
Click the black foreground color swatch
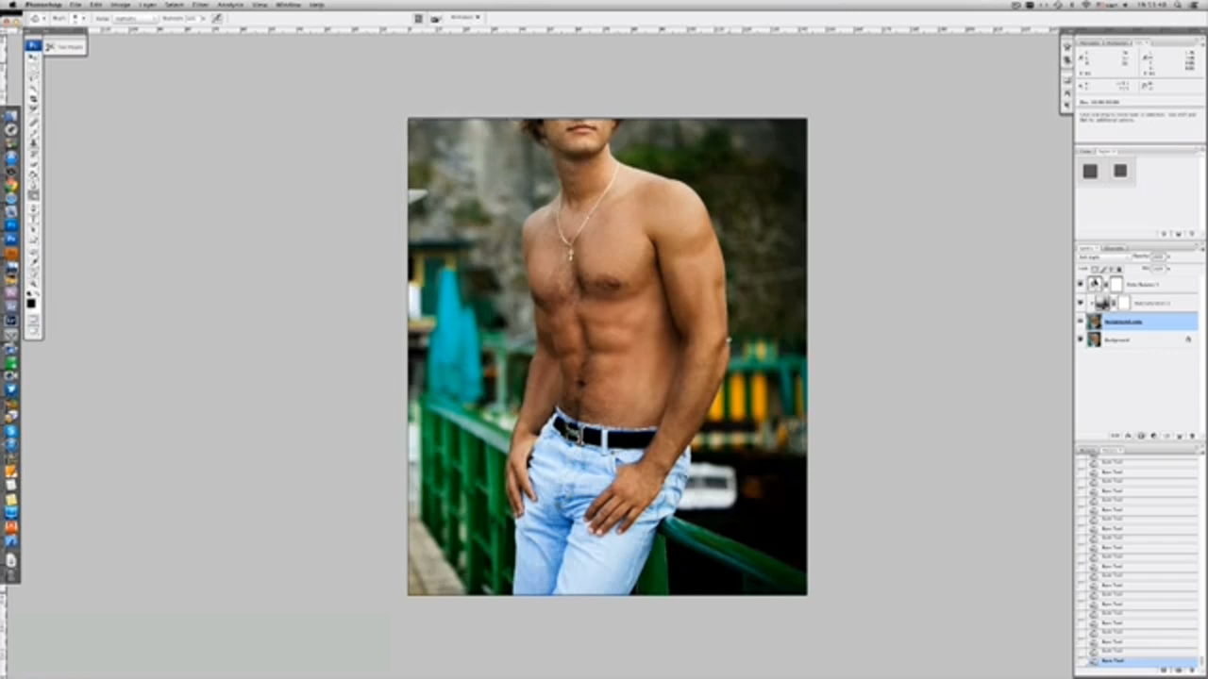pyautogui.click(x=31, y=302)
